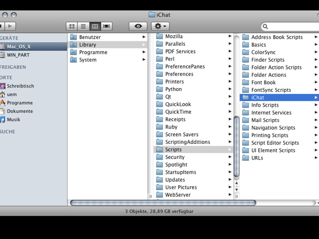Select the Python folder
Screen dimensions: 319x239
(193, 89)
